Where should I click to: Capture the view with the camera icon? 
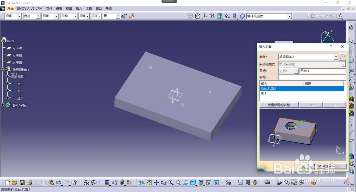267,183
